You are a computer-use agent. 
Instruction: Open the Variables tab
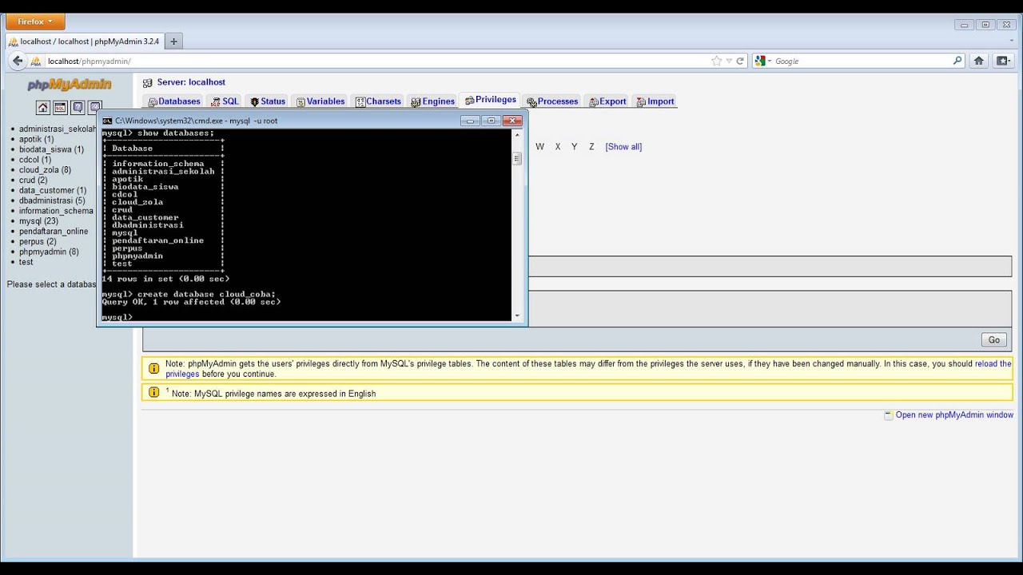tap(320, 101)
